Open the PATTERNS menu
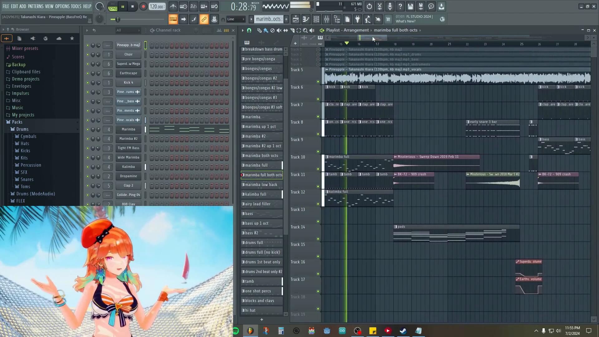599x337 pixels. [x=36, y=6]
